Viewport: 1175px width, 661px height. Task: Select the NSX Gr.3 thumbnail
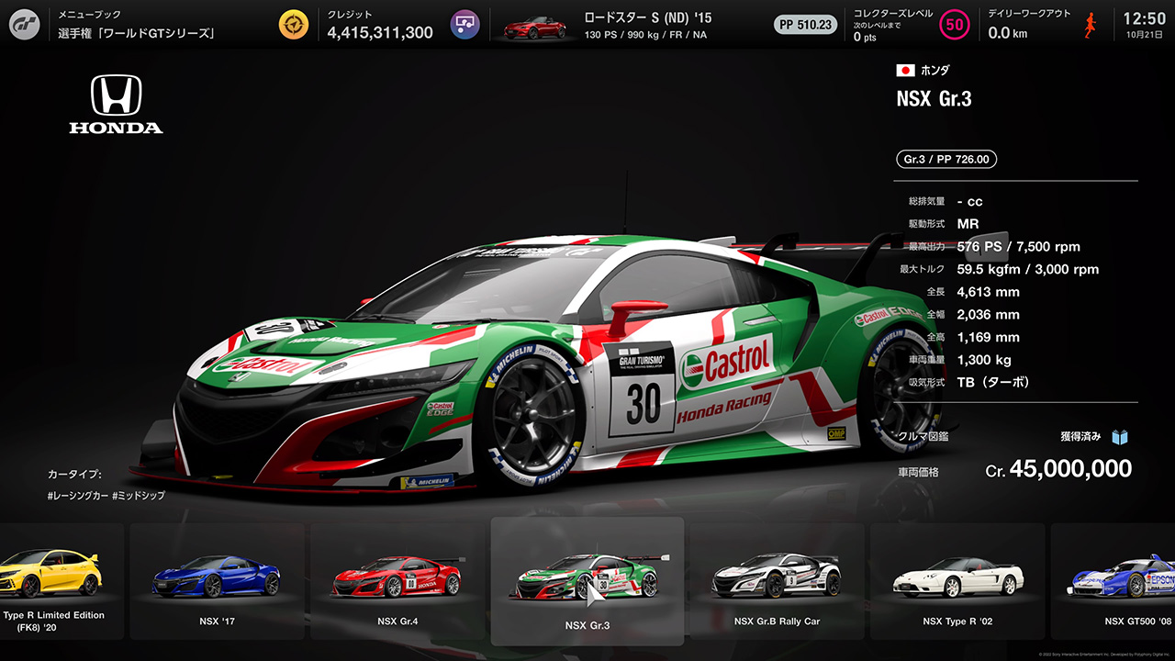click(587, 581)
